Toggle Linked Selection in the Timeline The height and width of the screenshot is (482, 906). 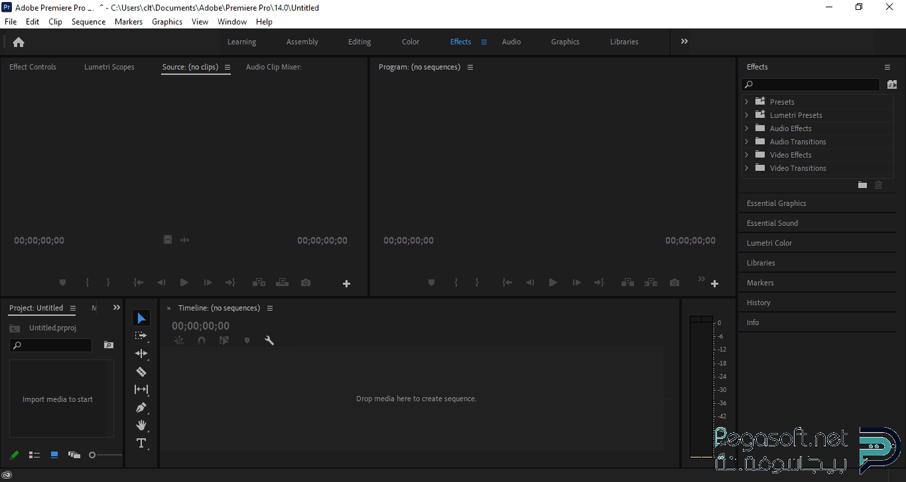[x=224, y=340]
